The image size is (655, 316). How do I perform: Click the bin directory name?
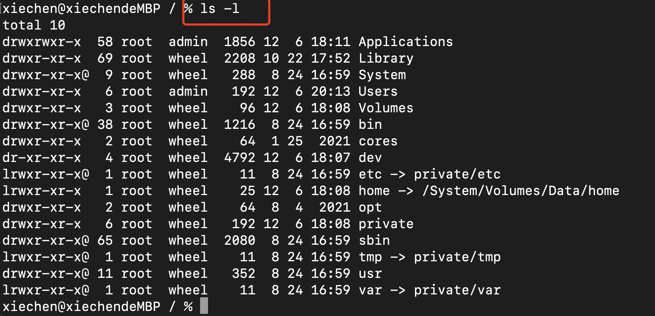[x=370, y=125]
